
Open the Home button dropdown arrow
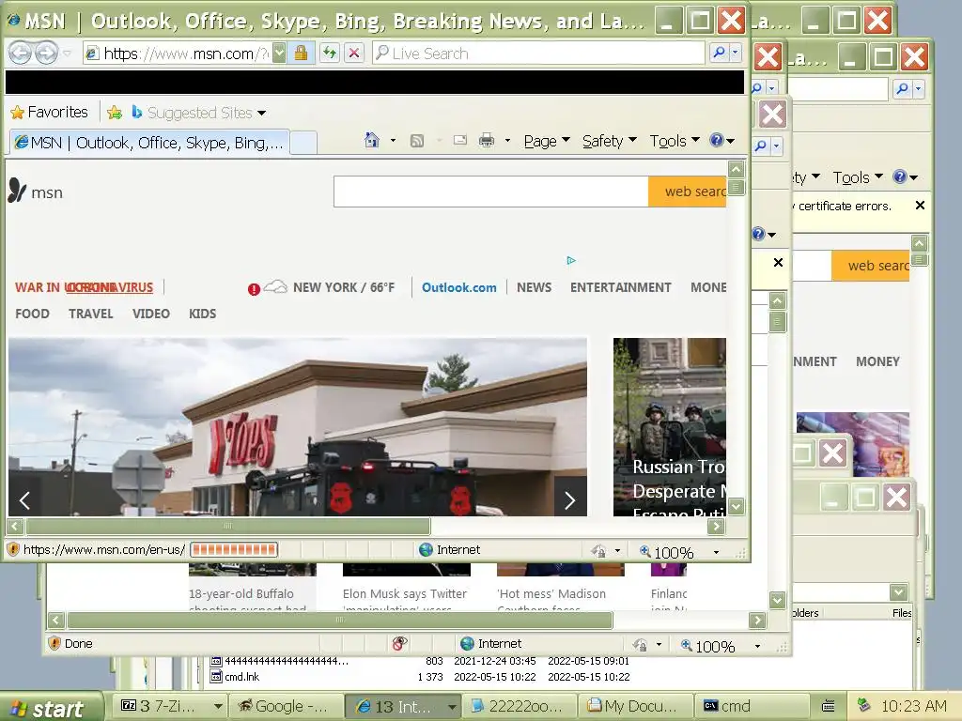pos(393,141)
